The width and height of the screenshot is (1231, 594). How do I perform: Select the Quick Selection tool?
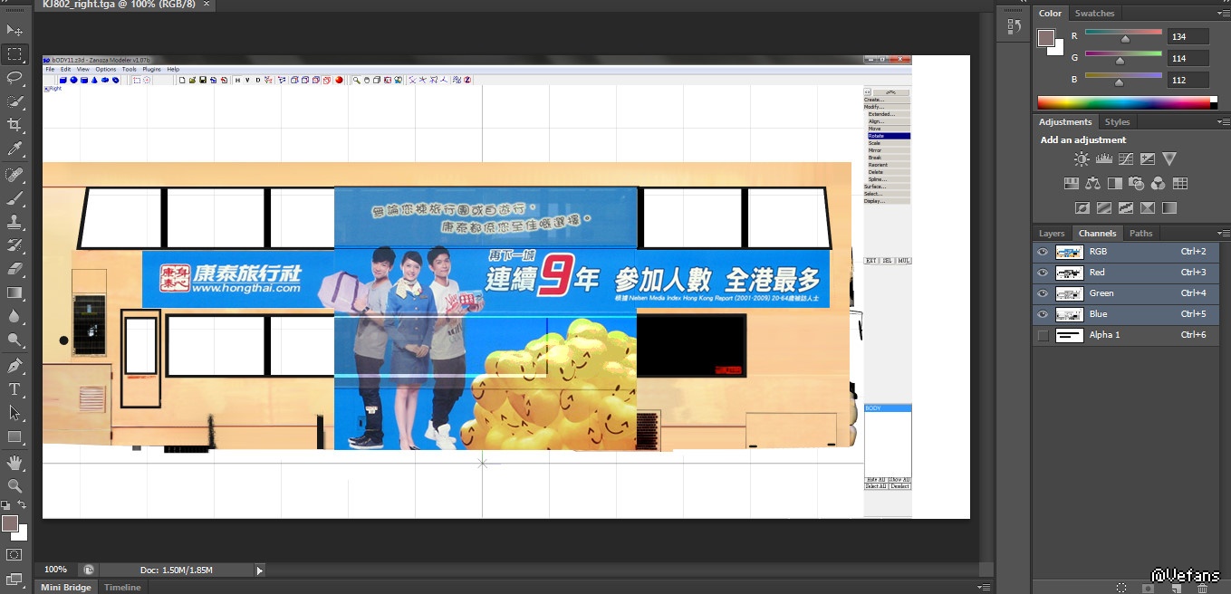click(x=14, y=101)
